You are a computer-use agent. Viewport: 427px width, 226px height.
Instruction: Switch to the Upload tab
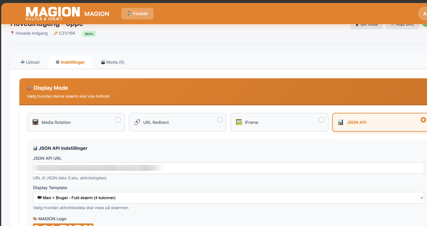point(30,62)
